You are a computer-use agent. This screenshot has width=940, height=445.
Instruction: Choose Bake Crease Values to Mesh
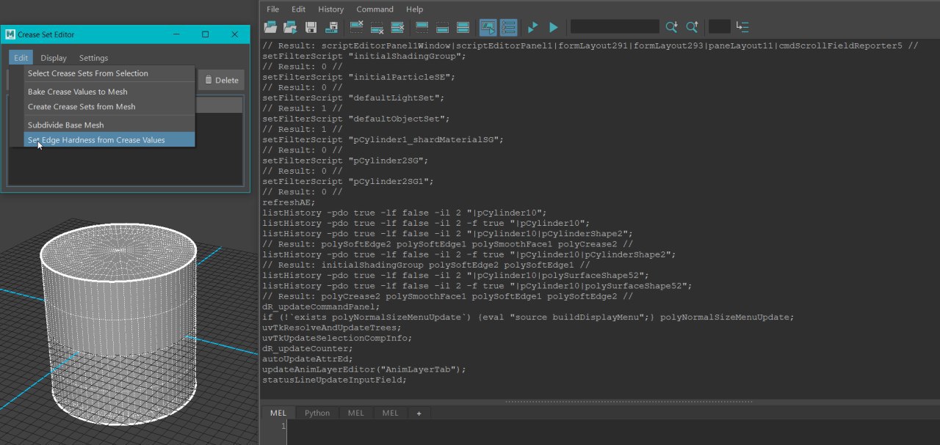109,92
